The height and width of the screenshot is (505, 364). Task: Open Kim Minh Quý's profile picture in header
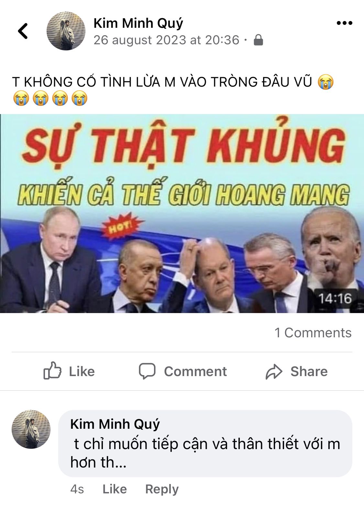click(66, 31)
